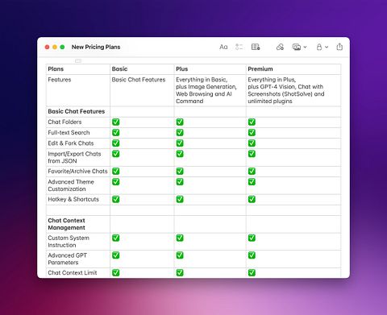Click the media photo icon
Image resolution: width=387 pixels, height=315 pixels.
click(x=297, y=47)
